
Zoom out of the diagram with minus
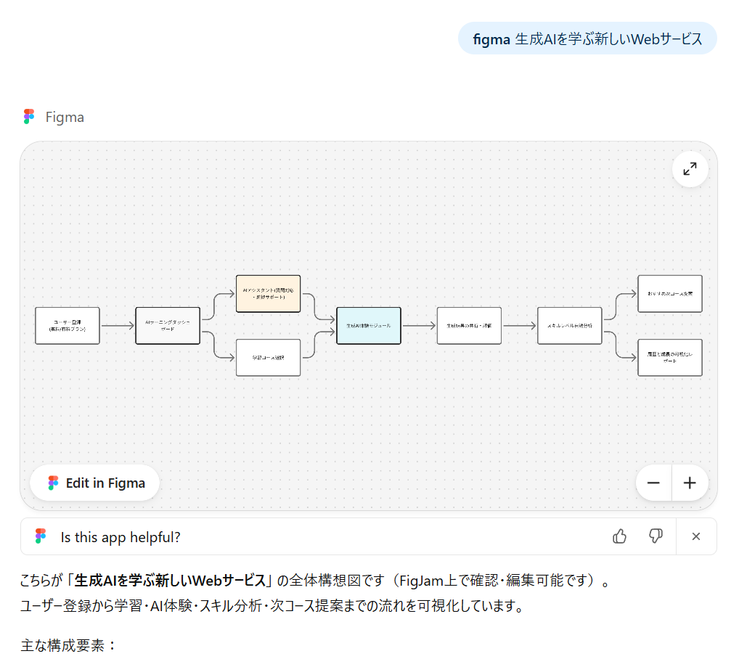(653, 483)
